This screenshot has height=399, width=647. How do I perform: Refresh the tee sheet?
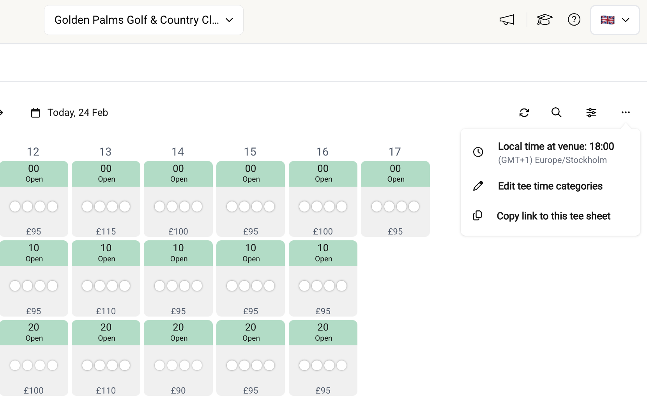pos(524,112)
